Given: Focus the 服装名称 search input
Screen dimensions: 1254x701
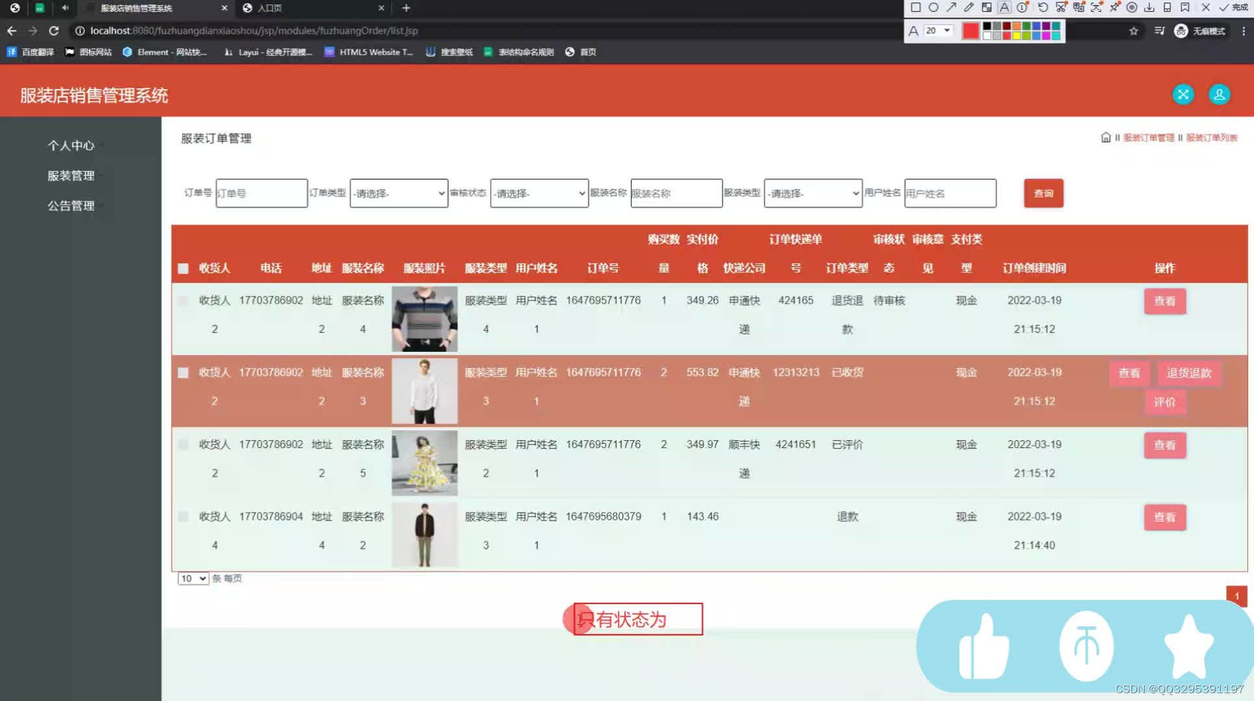Looking at the screenshot, I should click(676, 193).
